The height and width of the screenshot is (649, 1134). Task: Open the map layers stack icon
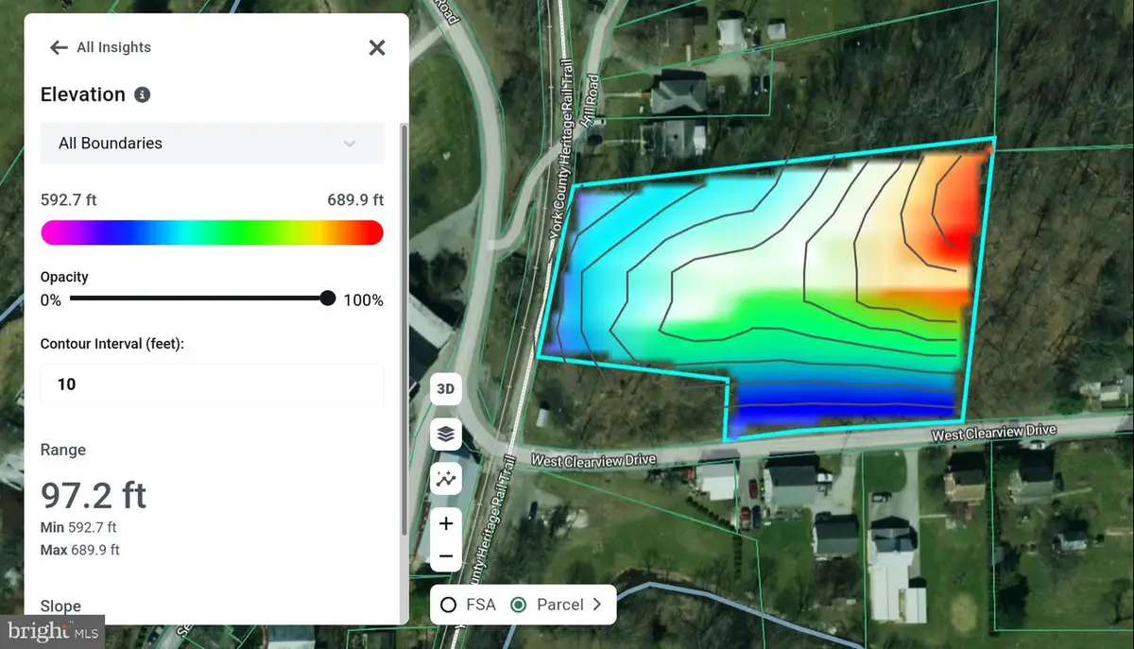(446, 435)
